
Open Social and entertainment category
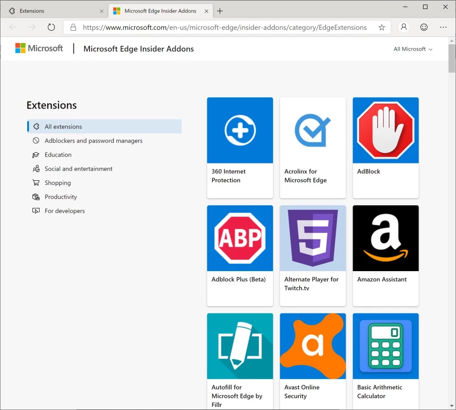pyautogui.click(x=78, y=169)
